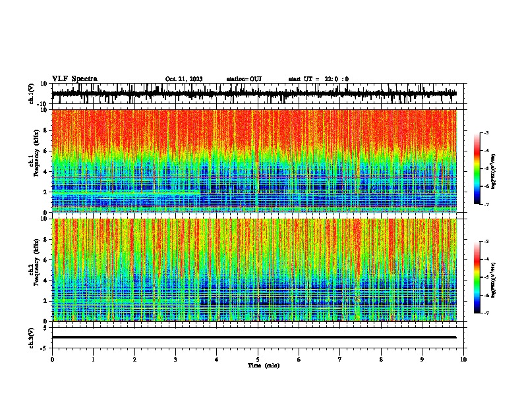
Task: Select the start UT time label
Action: coord(318,79)
